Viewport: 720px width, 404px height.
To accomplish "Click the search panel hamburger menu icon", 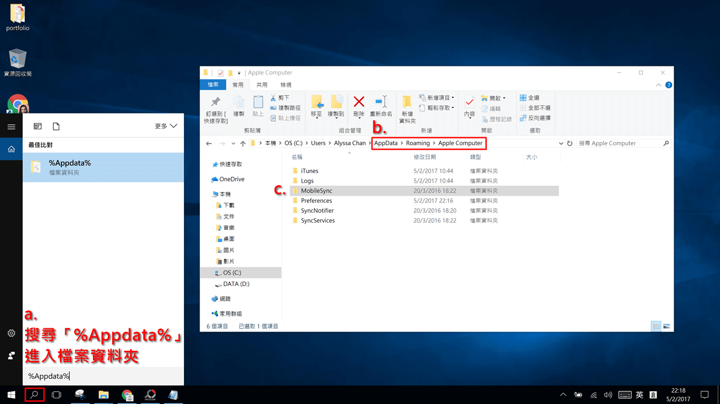I will [x=11, y=127].
